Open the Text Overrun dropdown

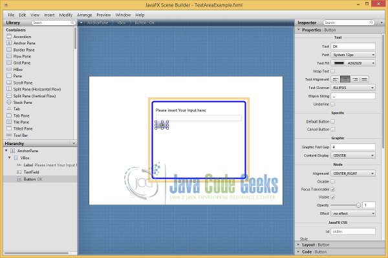pyautogui.click(x=353, y=88)
